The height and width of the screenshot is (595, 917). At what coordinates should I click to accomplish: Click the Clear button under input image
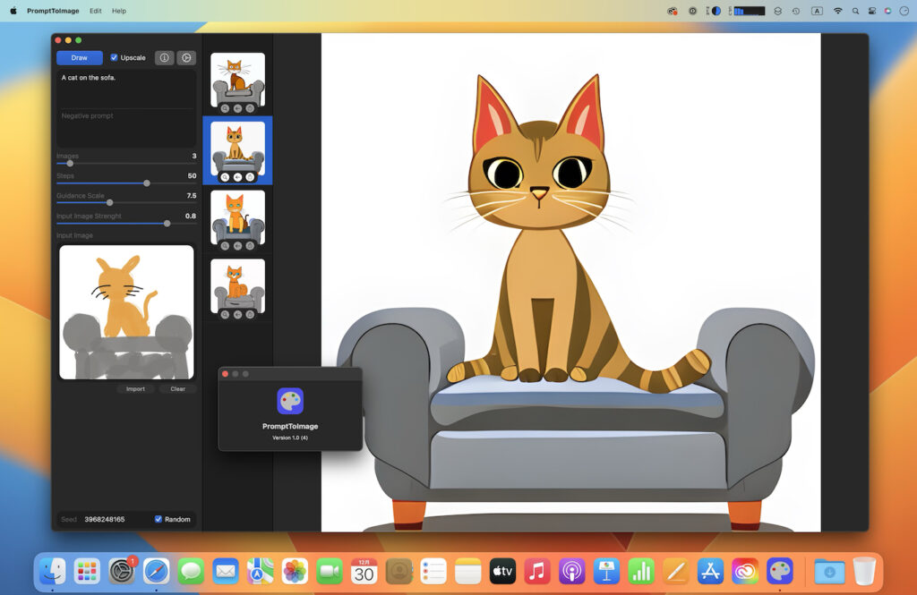[x=177, y=389]
